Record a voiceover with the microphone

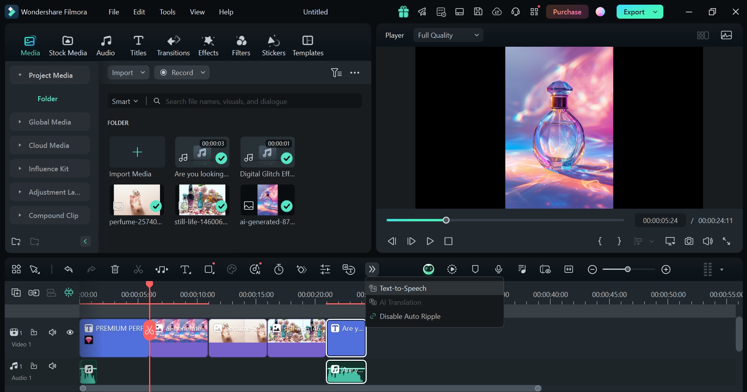[499, 269]
